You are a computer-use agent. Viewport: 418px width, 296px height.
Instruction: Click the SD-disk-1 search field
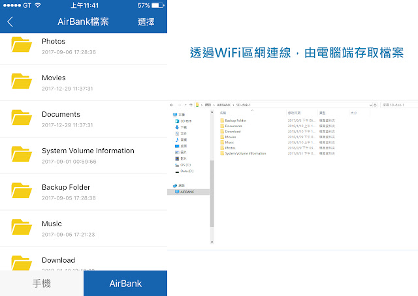coord(399,105)
